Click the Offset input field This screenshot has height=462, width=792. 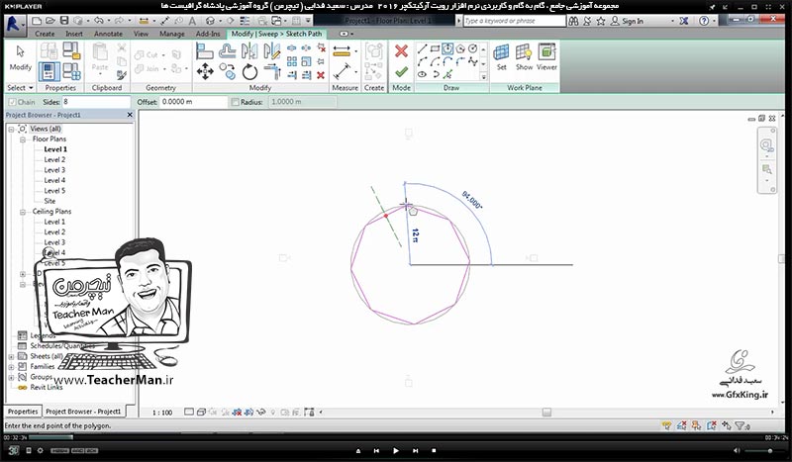coord(193,102)
